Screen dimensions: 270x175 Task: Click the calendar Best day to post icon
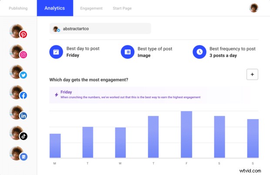coord(56,52)
